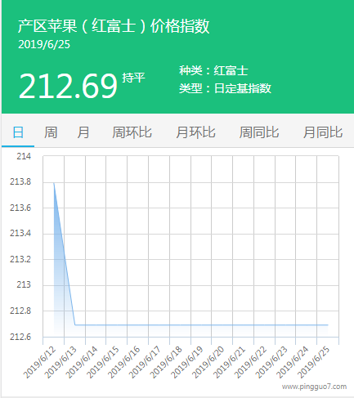Viewport: 354px width, 398px height.
Task: Click the www.pingguo7.com text
Action: (314, 387)
